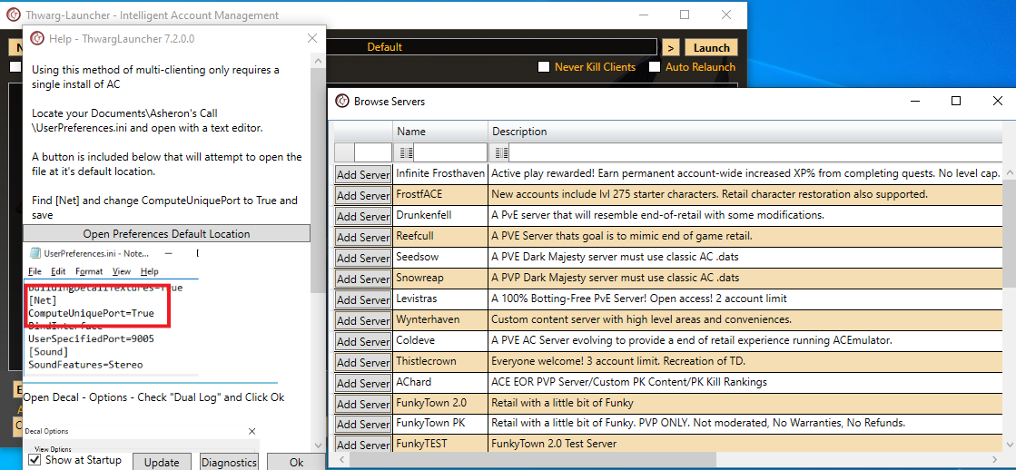Type in the Name filter input field
This screenshot has width=1016, height=470.
pos(450,152)
